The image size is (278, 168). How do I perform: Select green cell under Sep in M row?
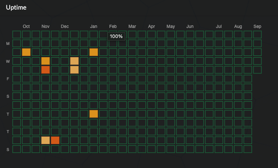[x=257, y=43]
